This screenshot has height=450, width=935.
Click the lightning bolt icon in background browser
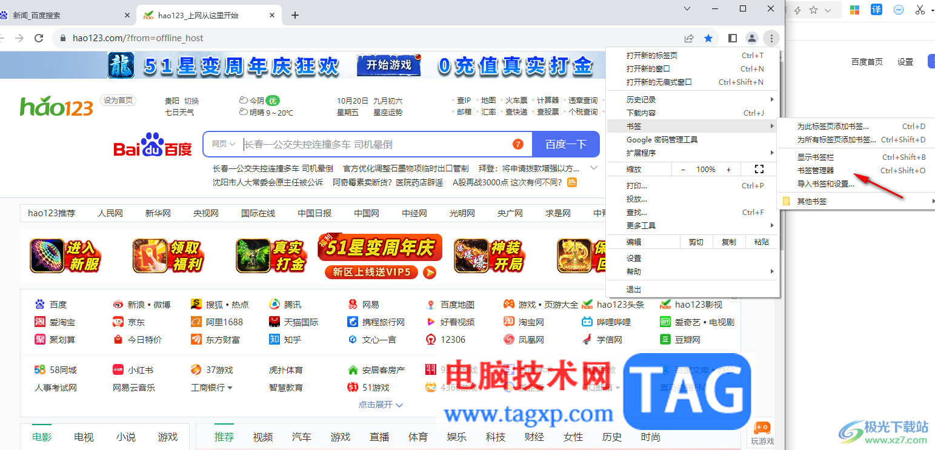797,10
